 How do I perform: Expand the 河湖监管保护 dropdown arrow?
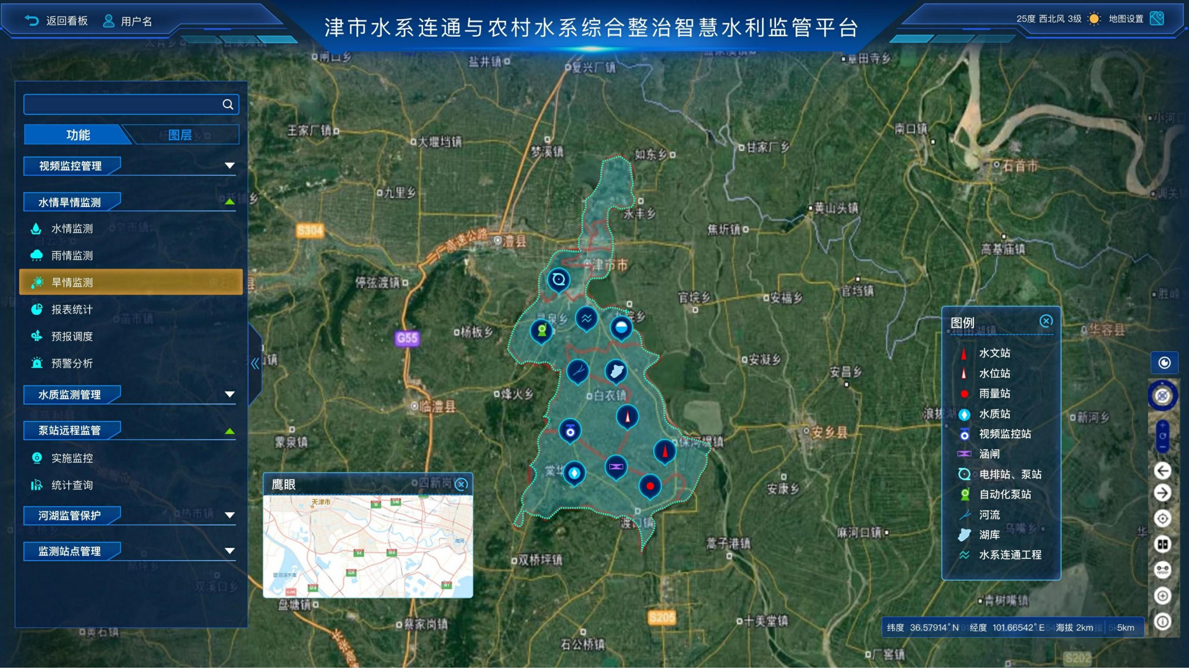(x=229, y=515)
